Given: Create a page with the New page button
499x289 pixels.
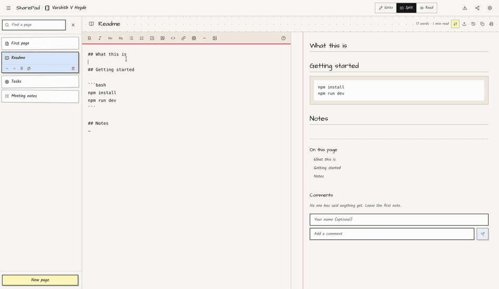Looking at the screenshot, I should [x=40, y=280].
